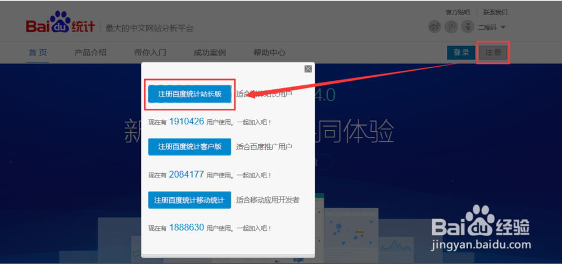This screenshot has height=264, width=562.
Task: Open the 联系我们 link
Action: tap(495, 12)
